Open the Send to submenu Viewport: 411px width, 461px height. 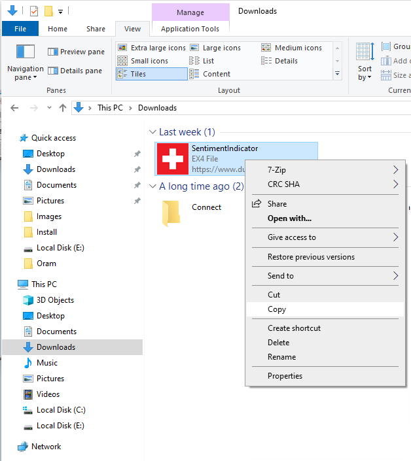click(325, 276)
